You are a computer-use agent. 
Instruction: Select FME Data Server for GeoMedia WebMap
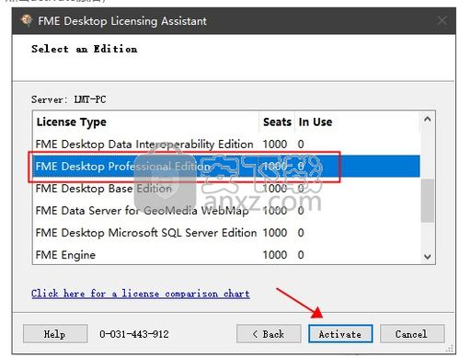pyautogui.click(x=226, y=211)
